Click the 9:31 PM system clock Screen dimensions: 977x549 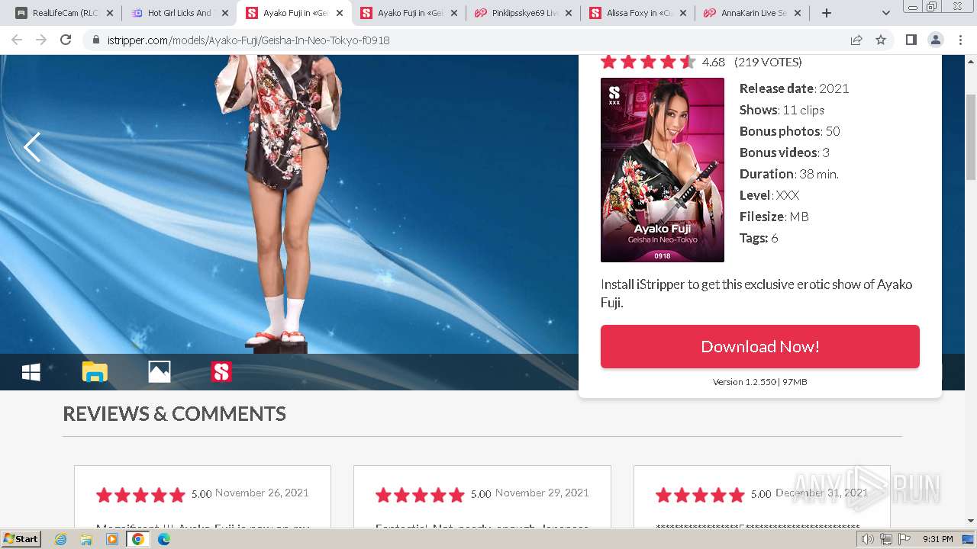pos(937,539)
